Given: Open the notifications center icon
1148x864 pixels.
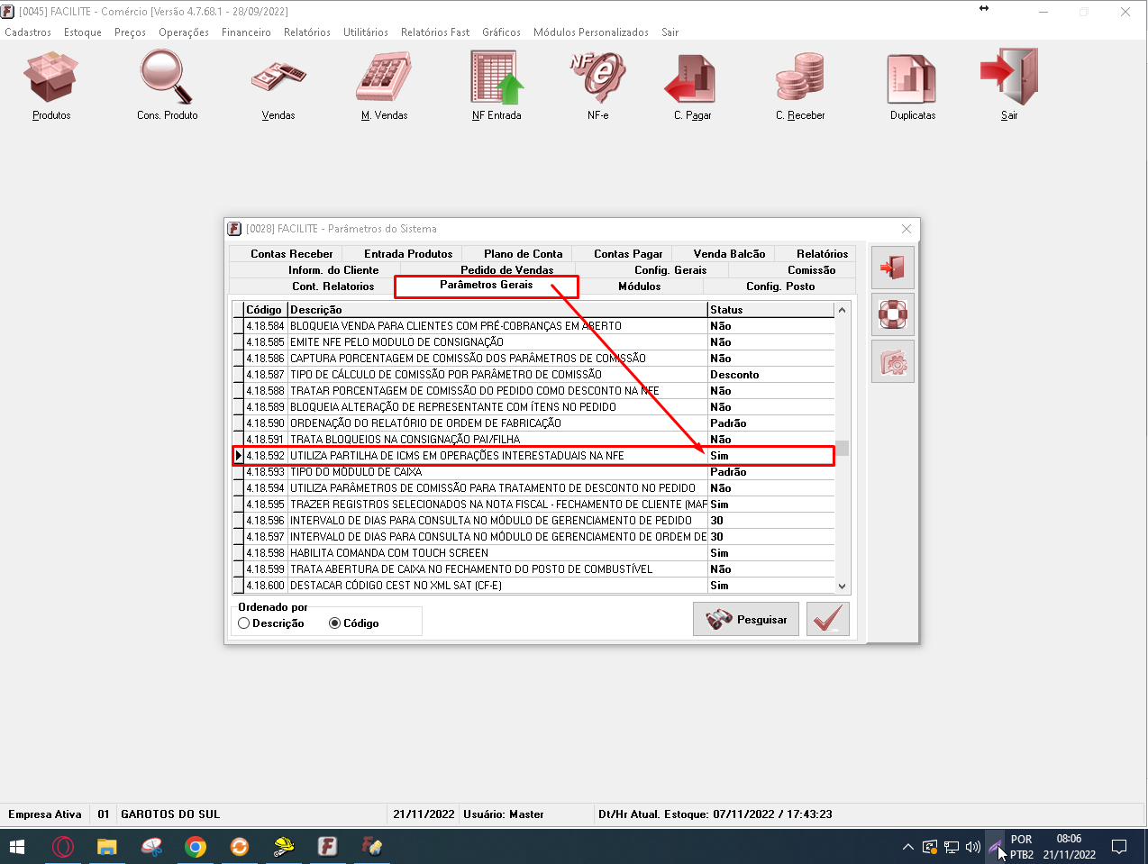Looking at the screenshot, I should 1119,847.
